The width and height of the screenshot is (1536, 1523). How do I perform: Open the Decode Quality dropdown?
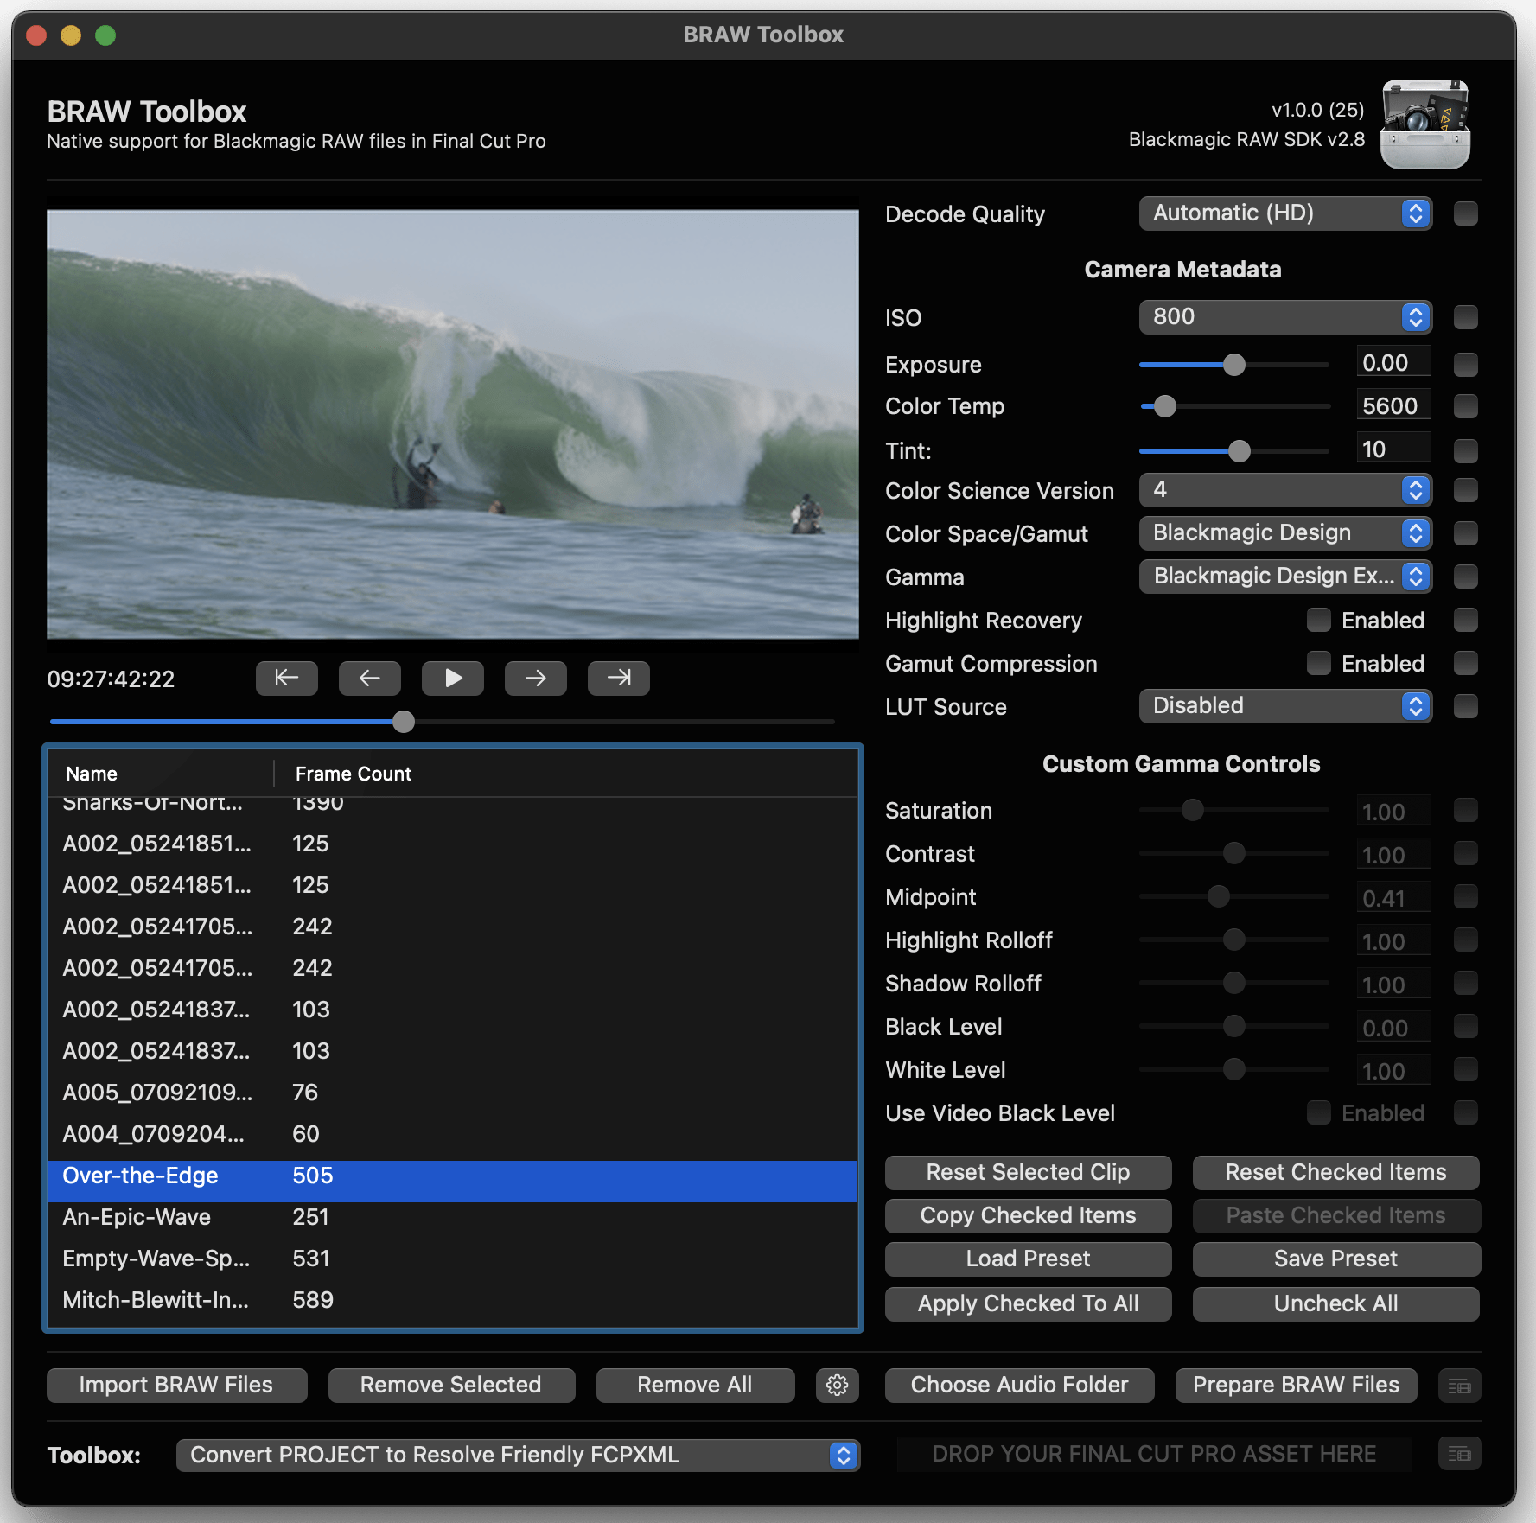click(x=1285, y=213)
